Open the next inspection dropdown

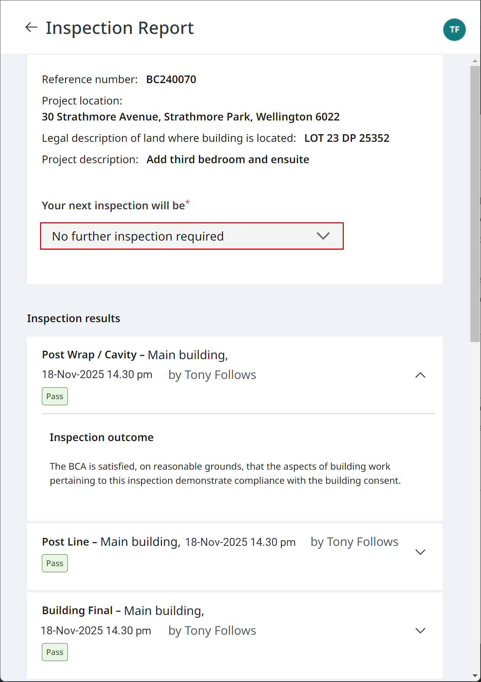click(x=192, y=236)
